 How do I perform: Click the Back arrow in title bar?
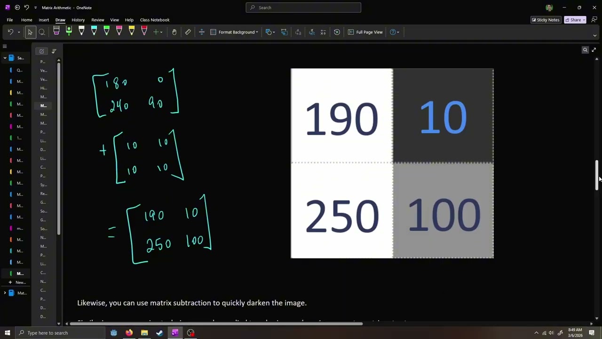pos(17,8)
